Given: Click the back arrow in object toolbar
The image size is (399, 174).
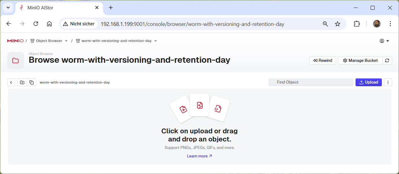Looking at the screenshot, I should (11, 82).
